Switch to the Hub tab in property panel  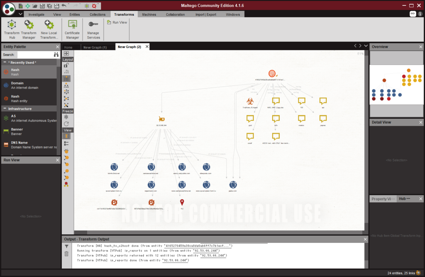[404, 199]
